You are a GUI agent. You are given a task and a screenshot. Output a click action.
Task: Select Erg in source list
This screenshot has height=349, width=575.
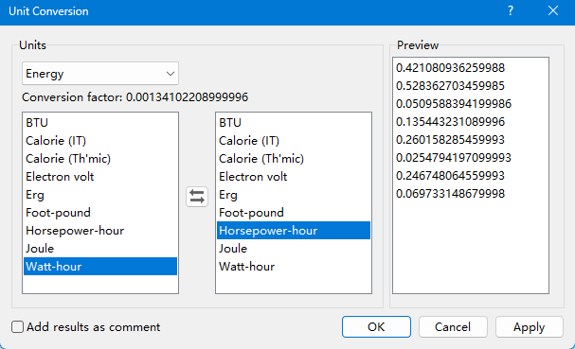coord(100,195)
